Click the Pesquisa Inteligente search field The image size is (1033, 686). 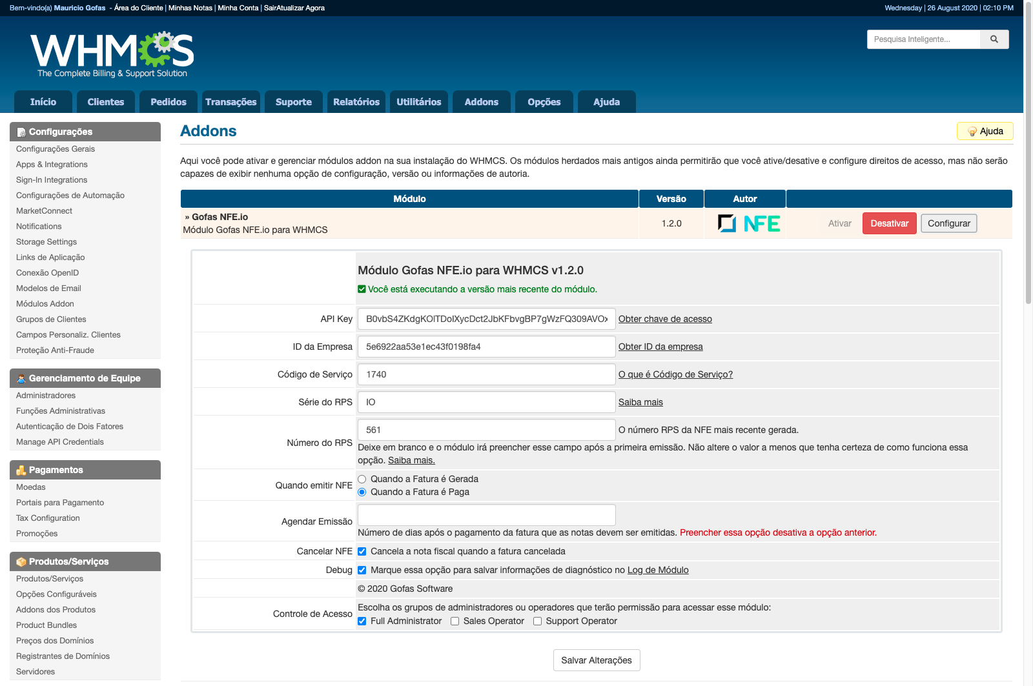(923, 39)
